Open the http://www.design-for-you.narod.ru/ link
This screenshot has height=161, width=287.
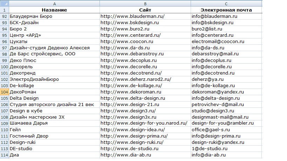pos(144,123)
